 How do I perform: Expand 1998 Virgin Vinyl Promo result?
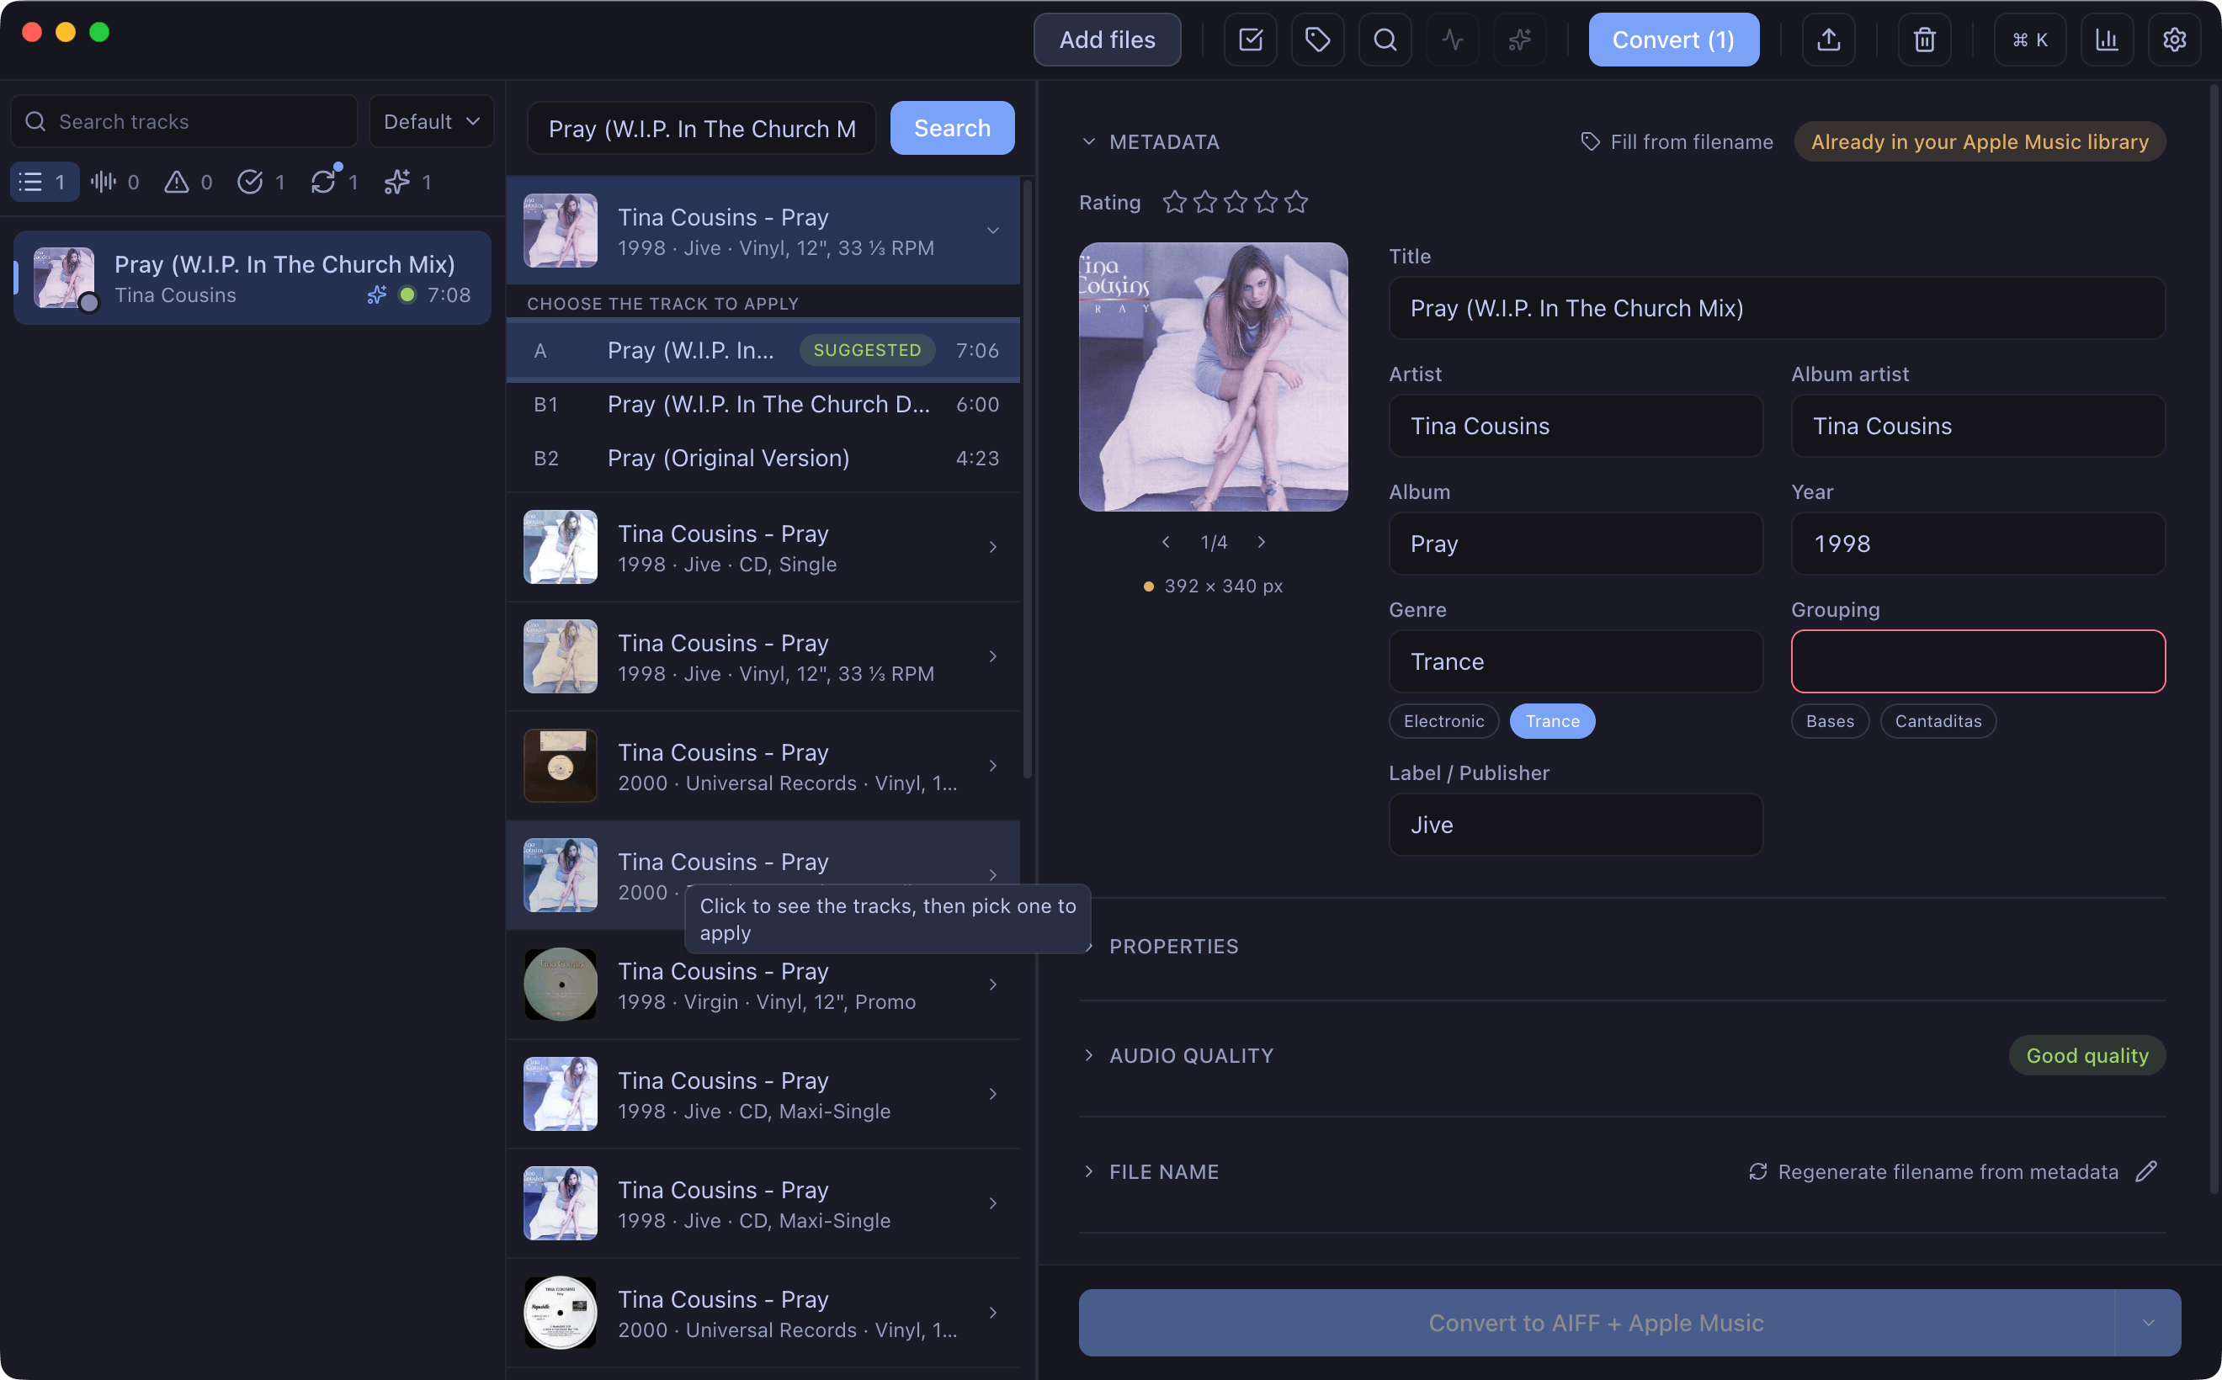(x=763, y=985)
